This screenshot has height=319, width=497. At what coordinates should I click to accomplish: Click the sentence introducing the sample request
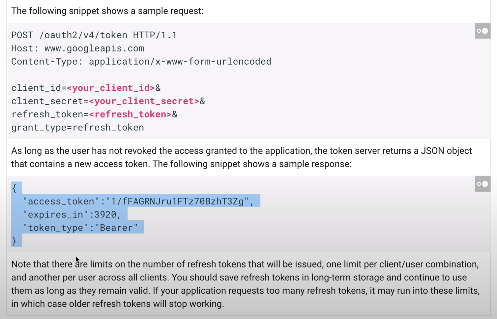(x=107, y=11)
